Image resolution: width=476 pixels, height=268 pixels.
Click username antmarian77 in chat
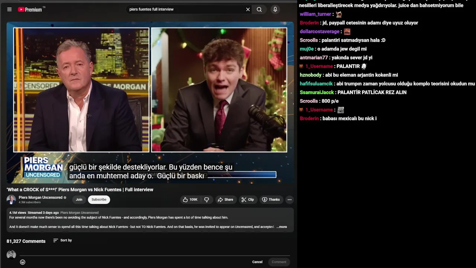click(314, 58)
